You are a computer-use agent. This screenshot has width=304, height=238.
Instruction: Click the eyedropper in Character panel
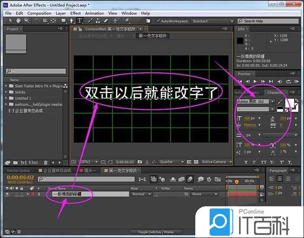click(280, 102)
